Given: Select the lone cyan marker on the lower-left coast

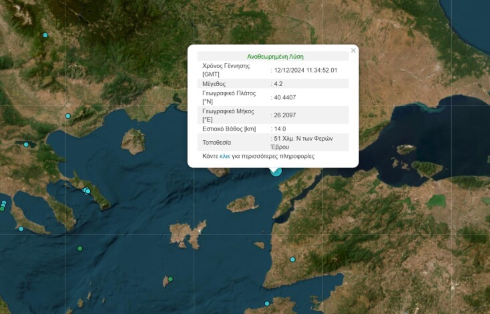Looking at the screenshot, I should (x=21, y=229).
